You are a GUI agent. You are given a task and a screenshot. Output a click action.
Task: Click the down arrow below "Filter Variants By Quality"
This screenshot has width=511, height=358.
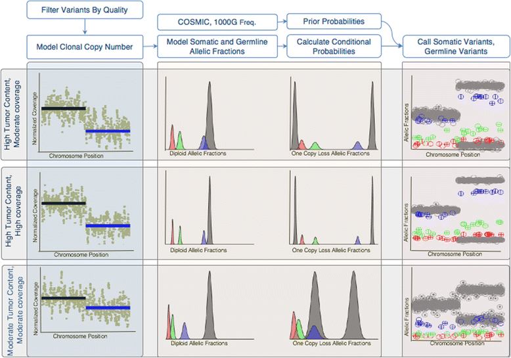point(85,28)
